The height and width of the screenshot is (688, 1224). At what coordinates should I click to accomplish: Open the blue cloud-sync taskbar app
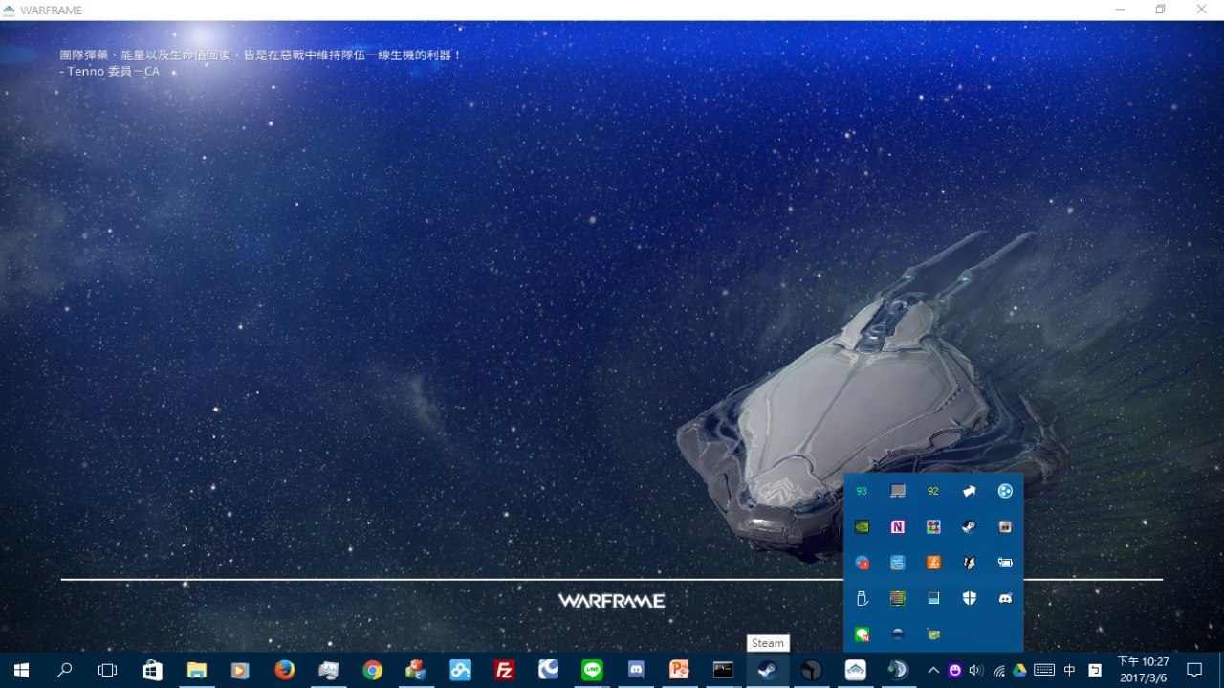(460, 671)
